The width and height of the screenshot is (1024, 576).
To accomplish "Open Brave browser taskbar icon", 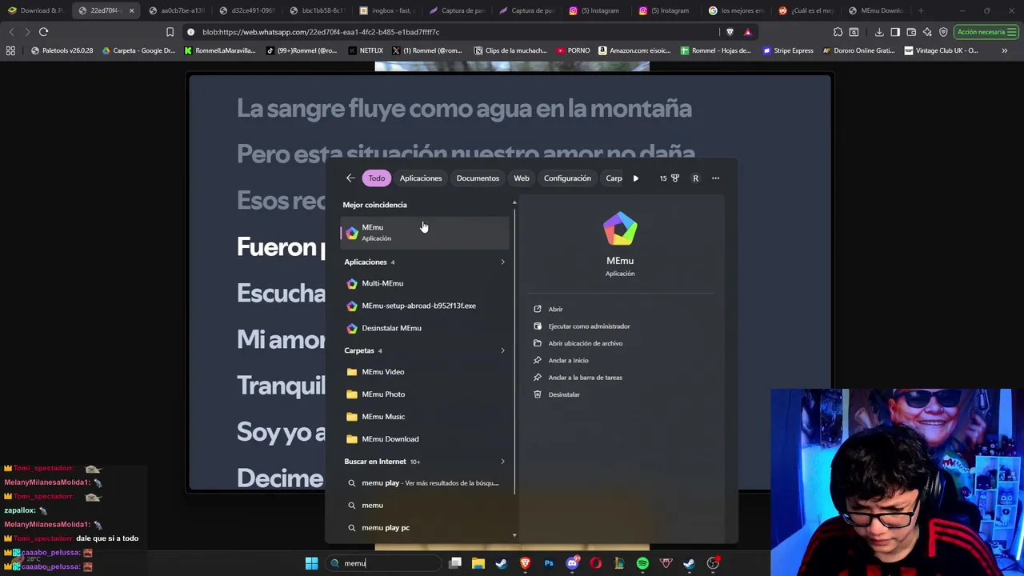I will [525, 563].
